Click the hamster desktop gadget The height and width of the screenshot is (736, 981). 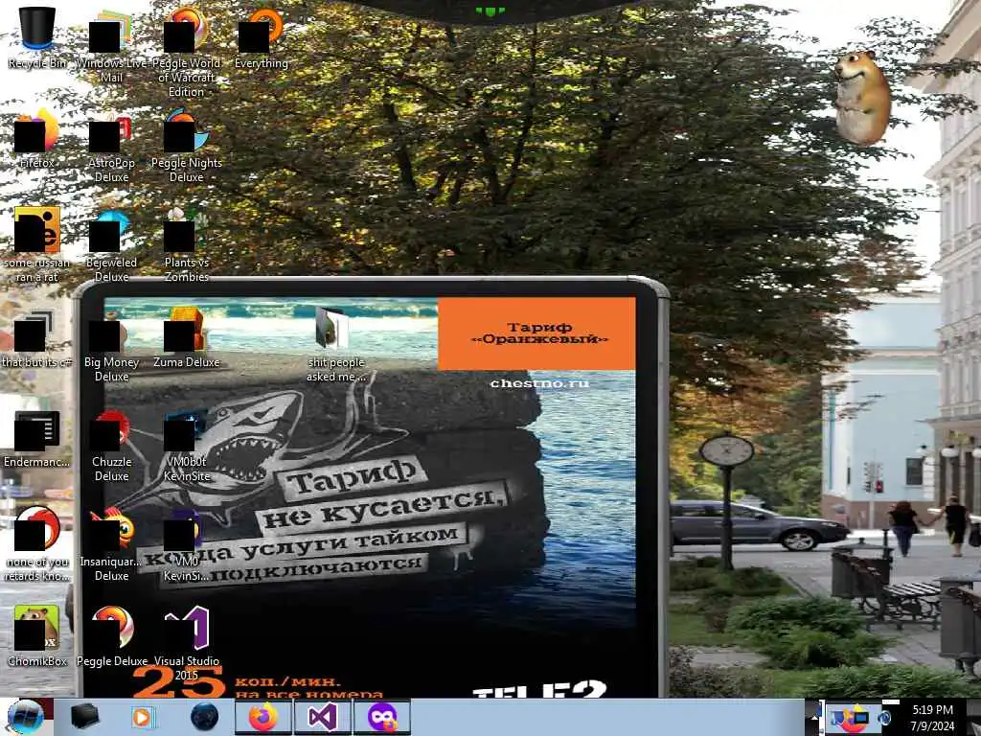click(862, 97)
